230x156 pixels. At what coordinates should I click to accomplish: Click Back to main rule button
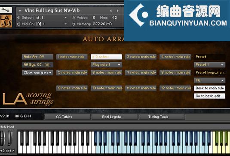(210, 88)
